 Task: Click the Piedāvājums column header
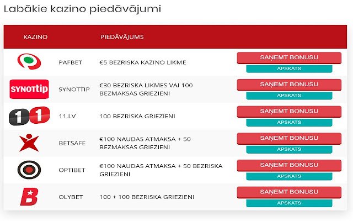tap(122, 37)
